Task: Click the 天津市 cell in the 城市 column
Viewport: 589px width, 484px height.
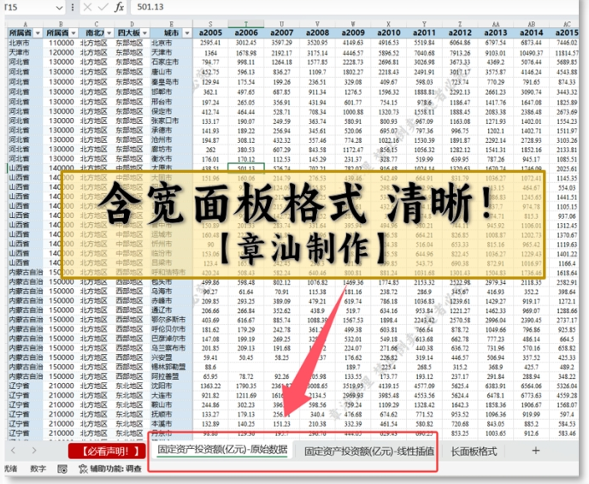Action: tap(172, 53)
